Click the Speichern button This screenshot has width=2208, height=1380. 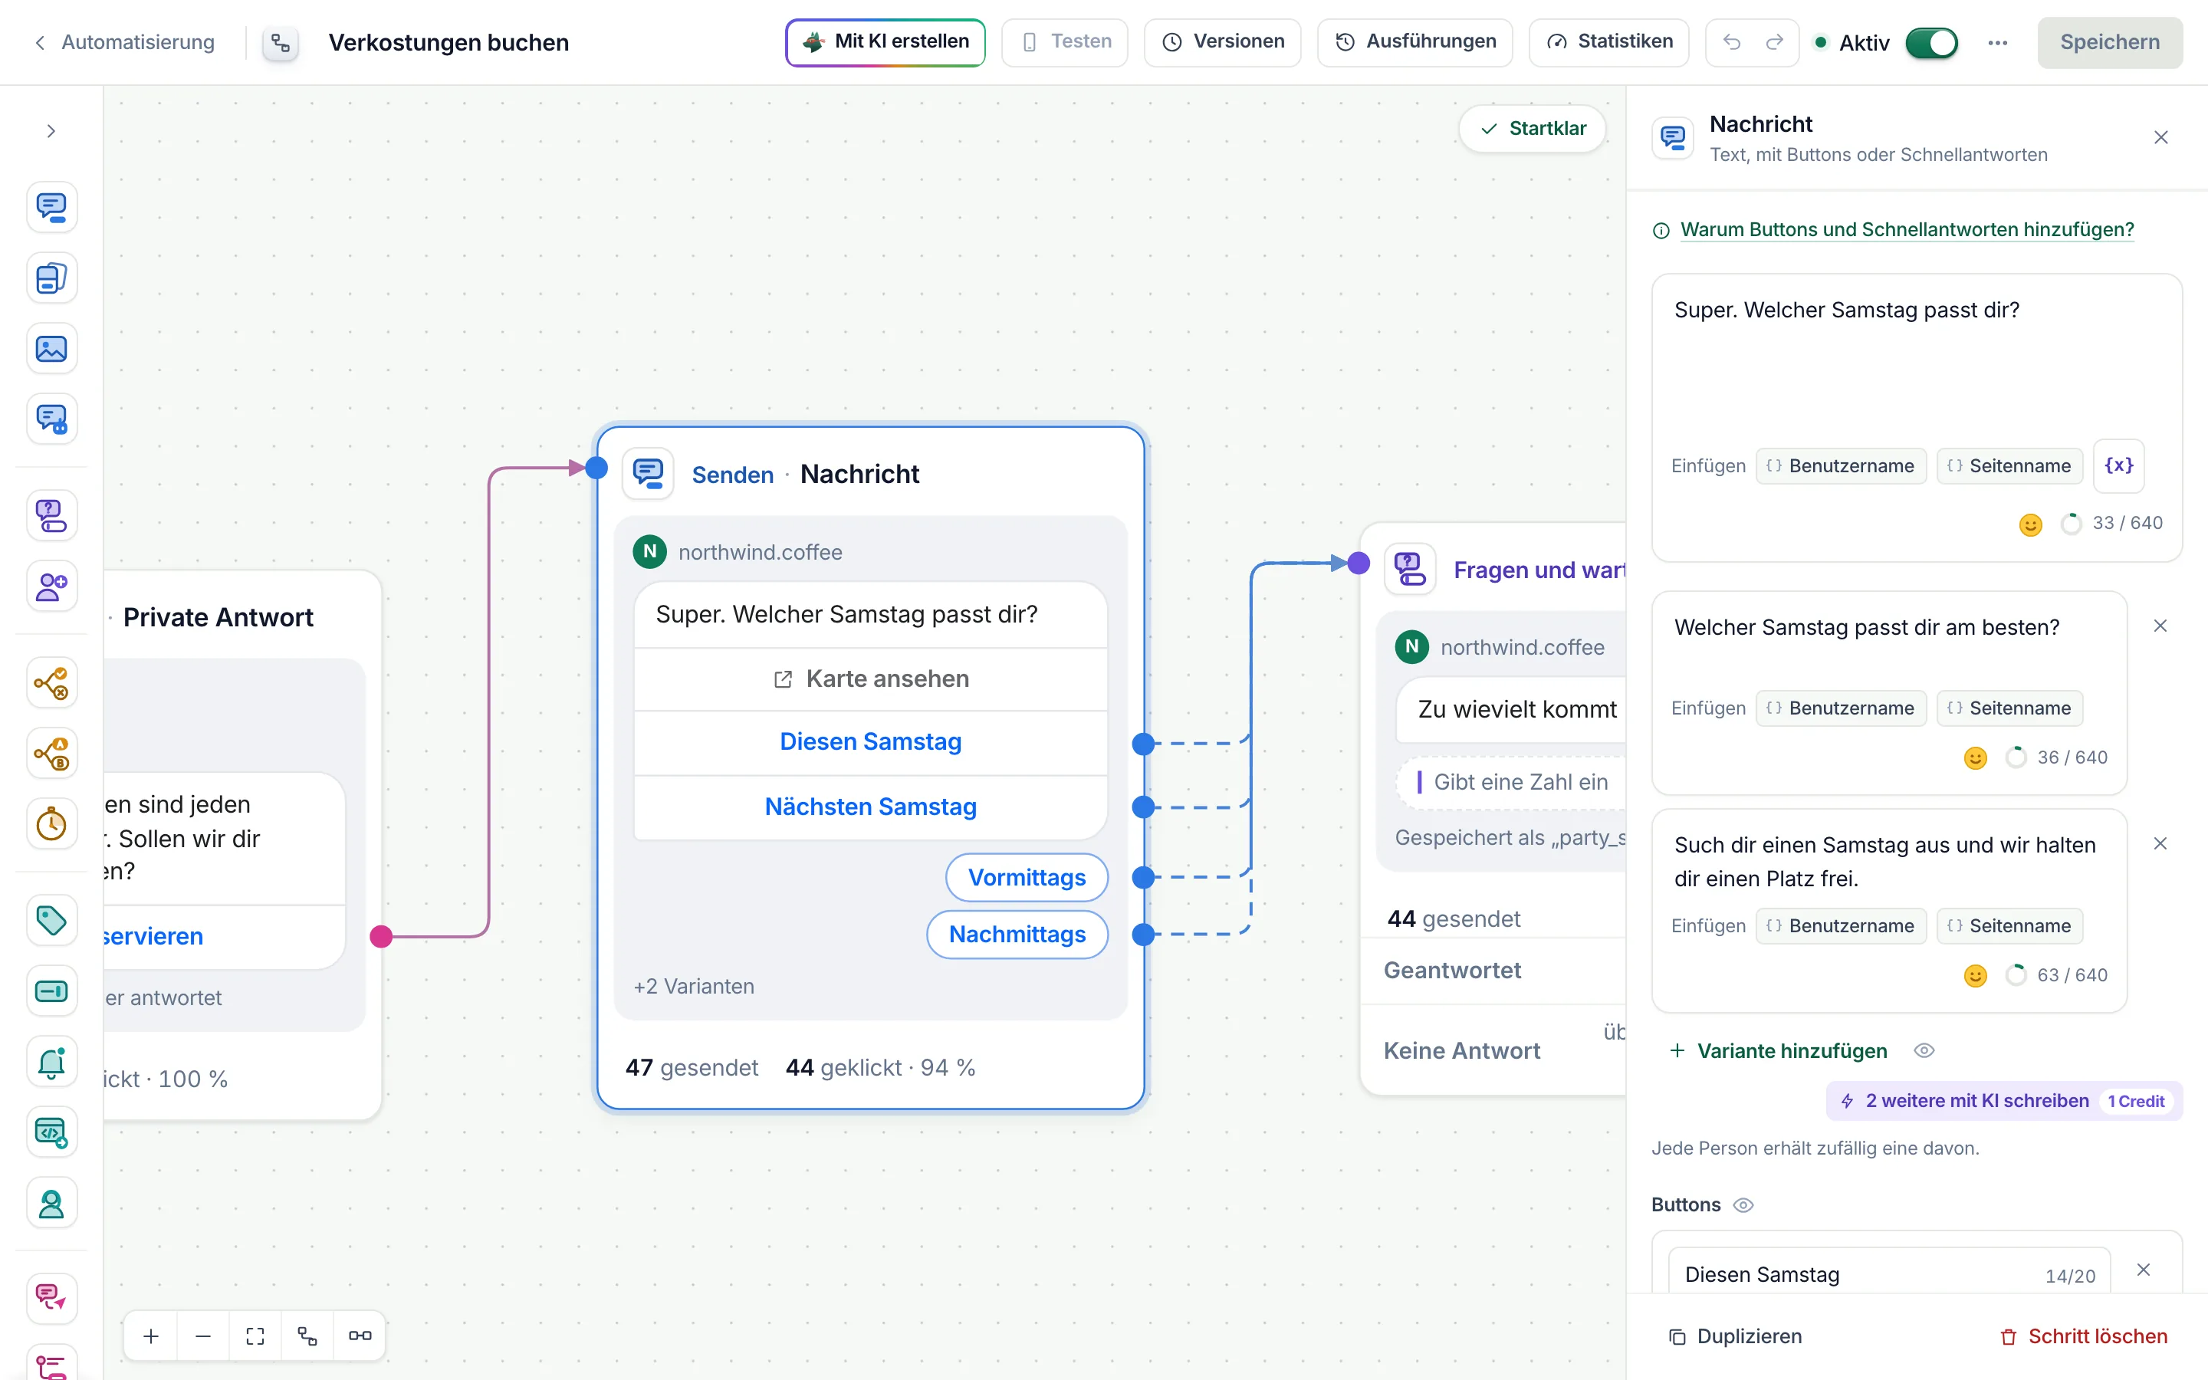(x=2109, y=42)
